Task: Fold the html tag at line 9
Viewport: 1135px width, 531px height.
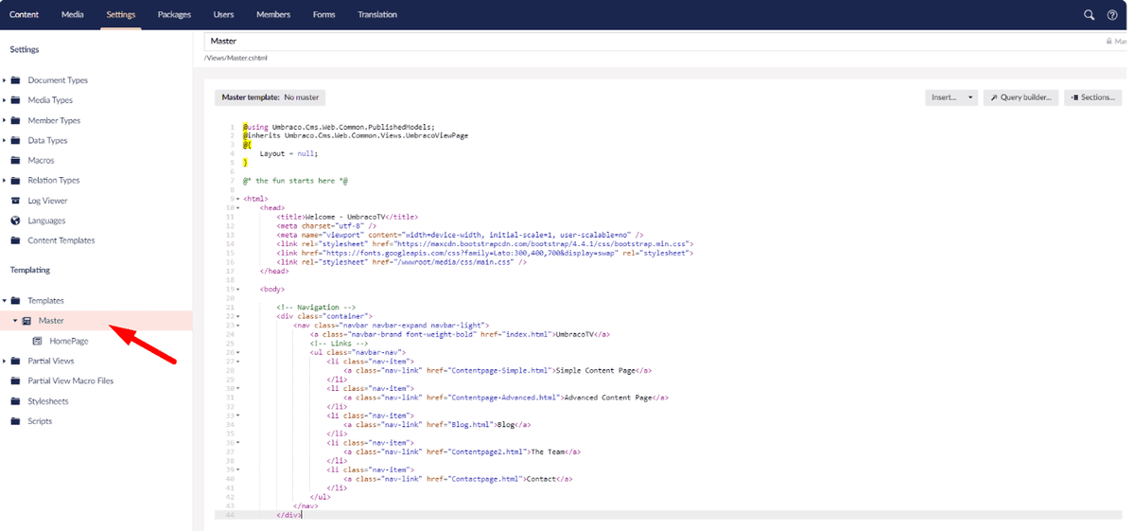Action: 237,199
